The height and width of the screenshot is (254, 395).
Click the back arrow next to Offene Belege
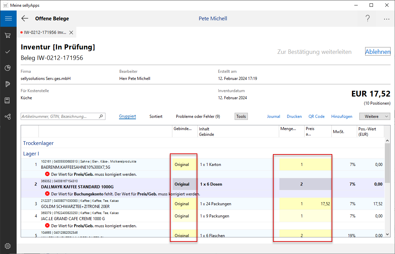(x=25, y=19)
